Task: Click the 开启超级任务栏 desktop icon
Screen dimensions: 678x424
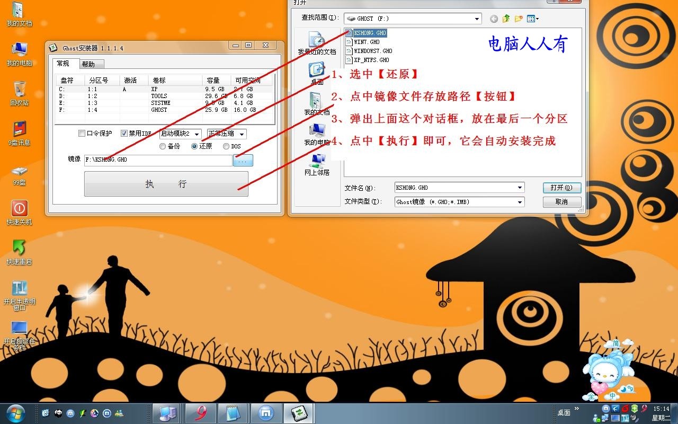Action: click(19, 335)
